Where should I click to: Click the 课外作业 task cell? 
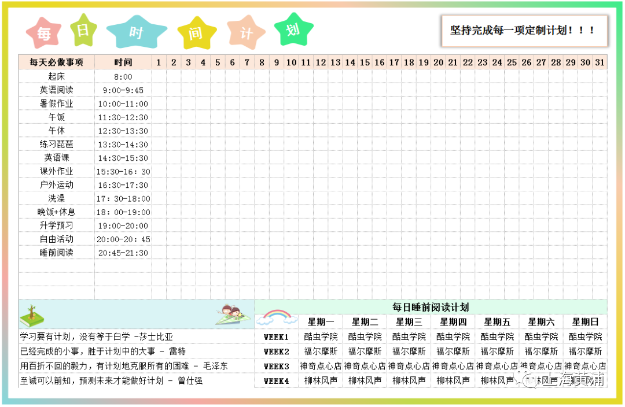[x=56, y=171]
